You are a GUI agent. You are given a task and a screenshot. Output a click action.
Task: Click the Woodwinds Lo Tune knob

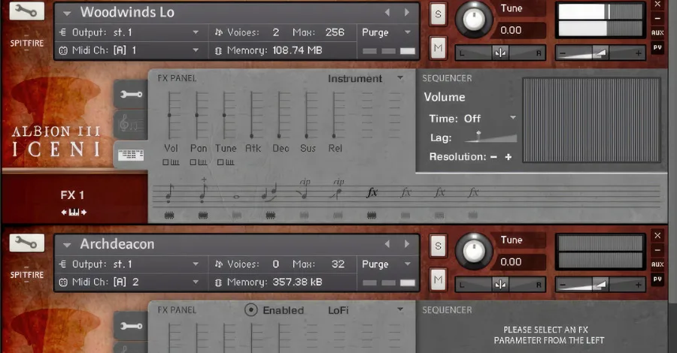click(474, 19)
